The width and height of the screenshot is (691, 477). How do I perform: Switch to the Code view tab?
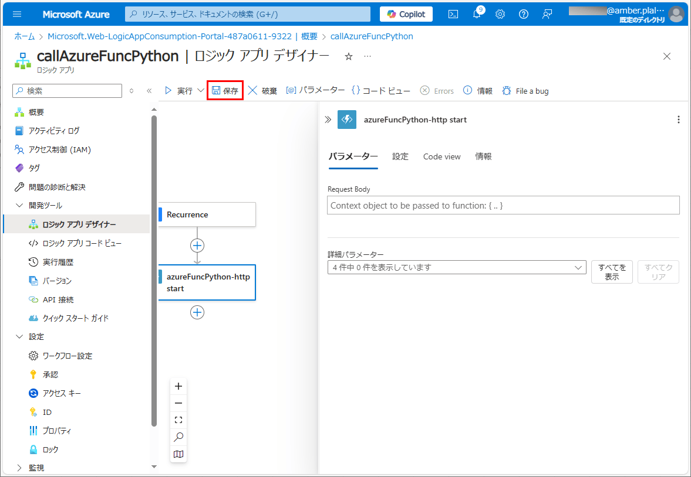(x=441, y=156)
